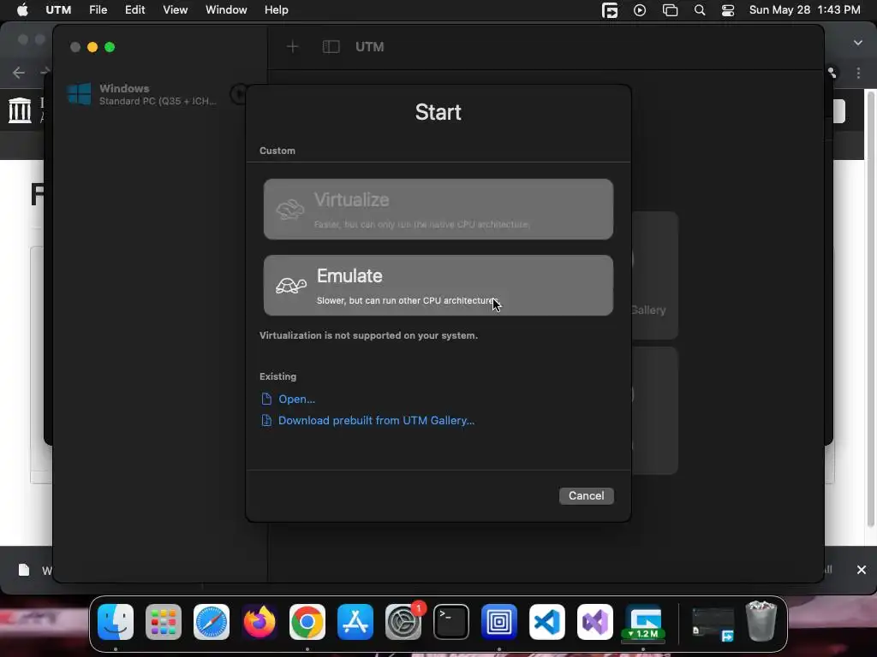Image resolution: width=877 pixels, height=657 pixels.
Task: Expand the browser tab dropdown chevron
Action: tap(858, 43)
